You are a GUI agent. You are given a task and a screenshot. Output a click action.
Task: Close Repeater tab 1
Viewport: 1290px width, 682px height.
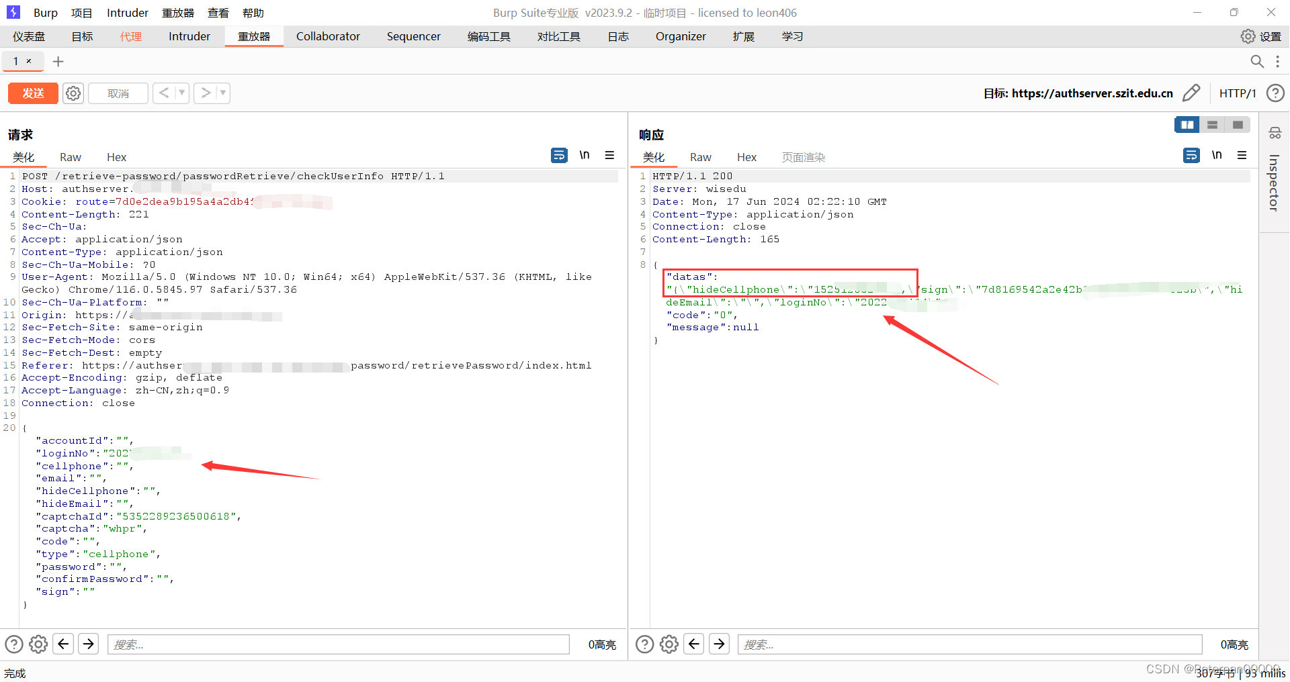(x=29, y=61)
